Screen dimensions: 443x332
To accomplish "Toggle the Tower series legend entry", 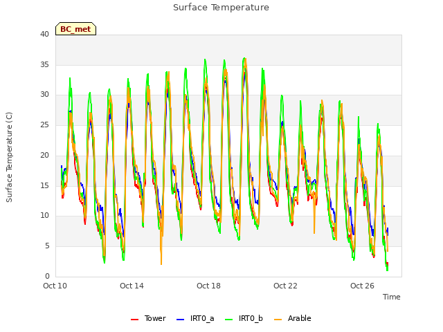I will (148, 318).
